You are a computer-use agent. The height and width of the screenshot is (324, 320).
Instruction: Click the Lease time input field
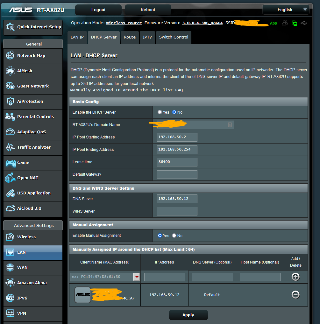pos(177,162)
